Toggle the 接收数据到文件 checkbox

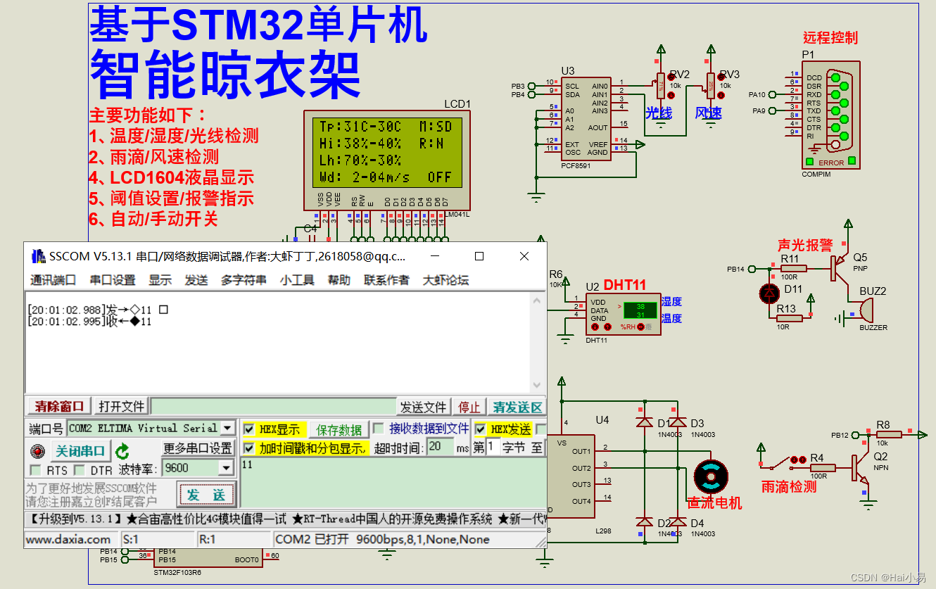(x=378, y=428)
